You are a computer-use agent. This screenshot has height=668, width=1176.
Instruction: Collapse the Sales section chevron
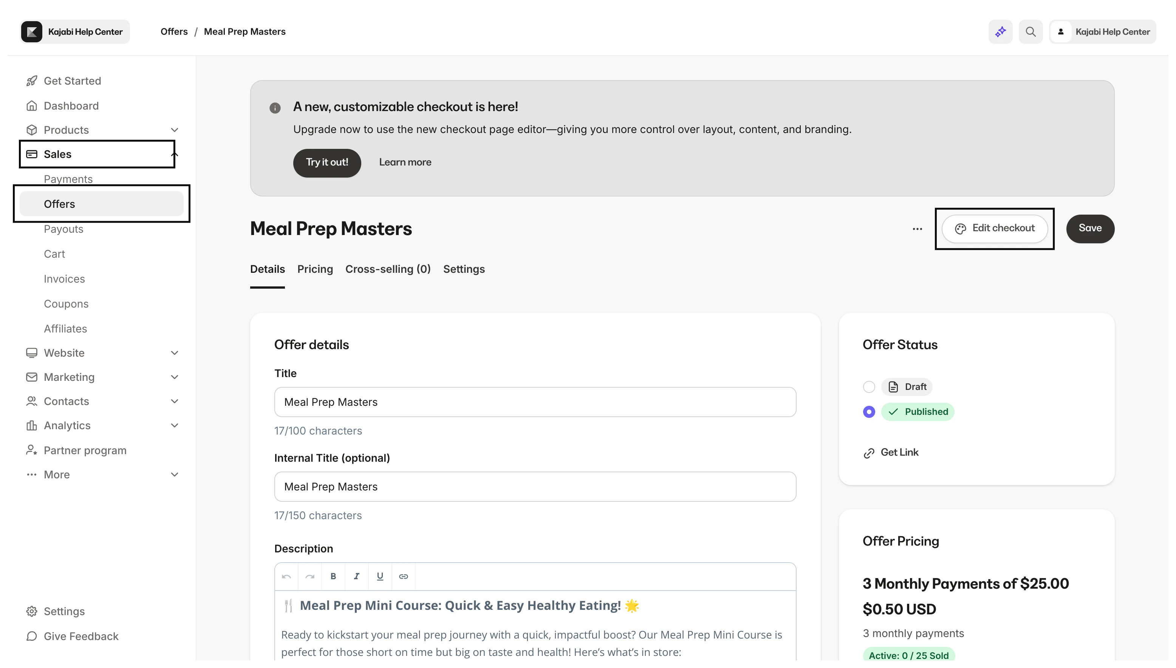click(174, 154)
